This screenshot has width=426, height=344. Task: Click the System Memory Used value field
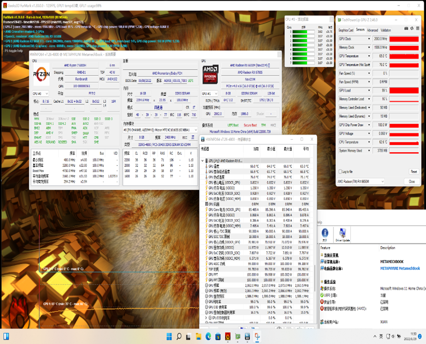(380, 150)
